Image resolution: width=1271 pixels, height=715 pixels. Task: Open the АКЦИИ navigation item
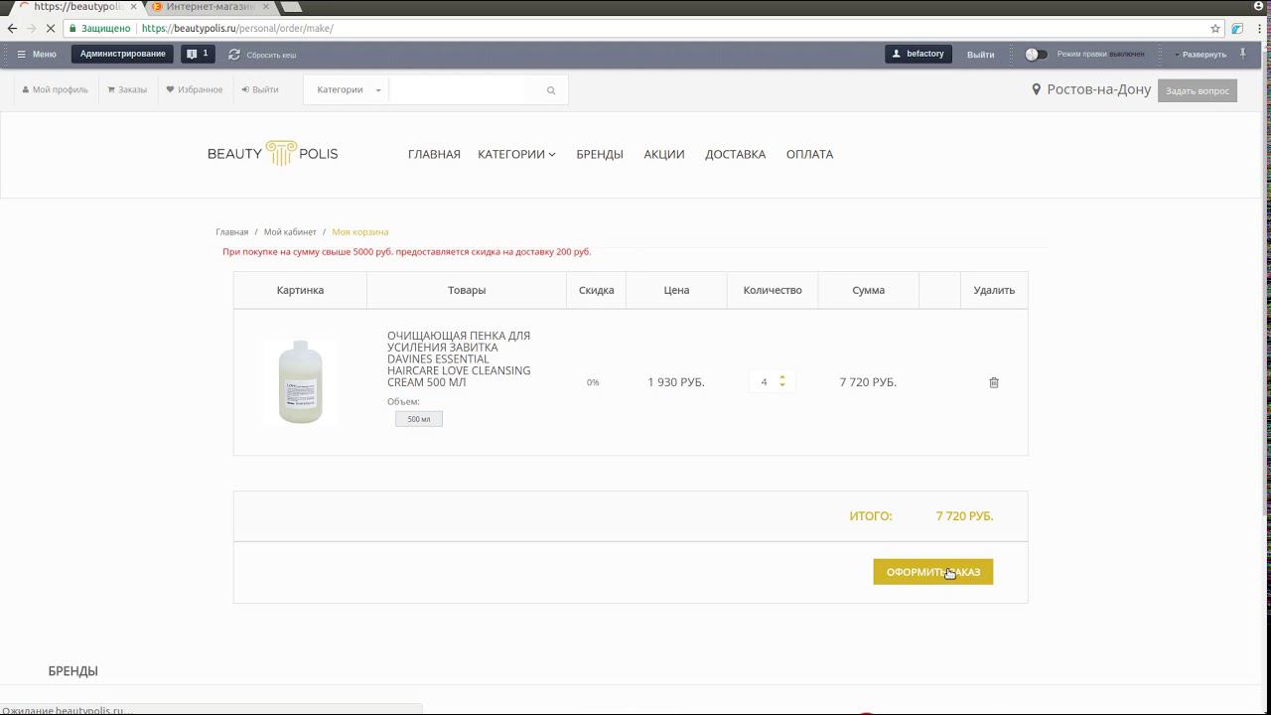point(664,154)
